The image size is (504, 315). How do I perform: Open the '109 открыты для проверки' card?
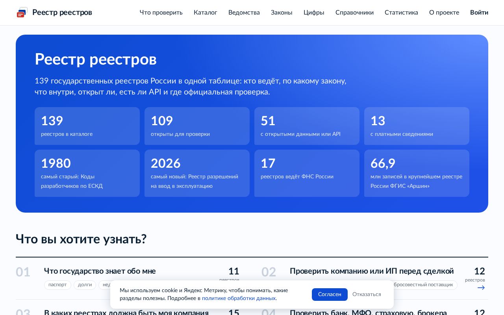pyautogui.click(x=197, y=126)
